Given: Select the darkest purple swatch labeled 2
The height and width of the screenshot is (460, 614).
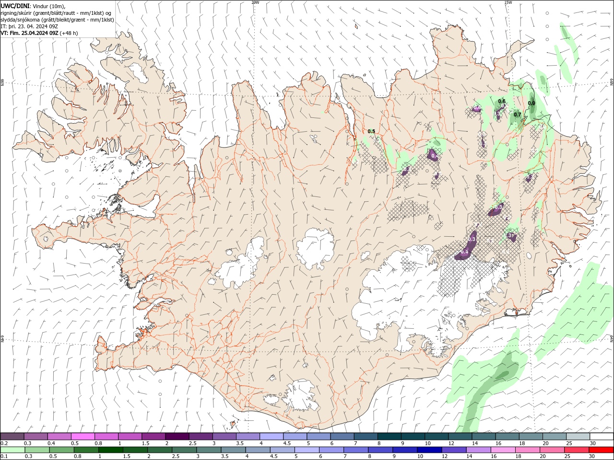Looking at the screenshot, I should (x=177, y=437).
